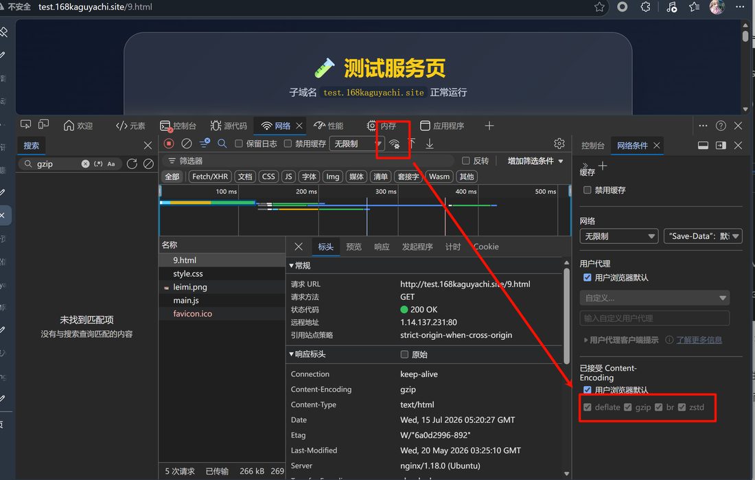Open the request Timing tab

pos(452,247)
